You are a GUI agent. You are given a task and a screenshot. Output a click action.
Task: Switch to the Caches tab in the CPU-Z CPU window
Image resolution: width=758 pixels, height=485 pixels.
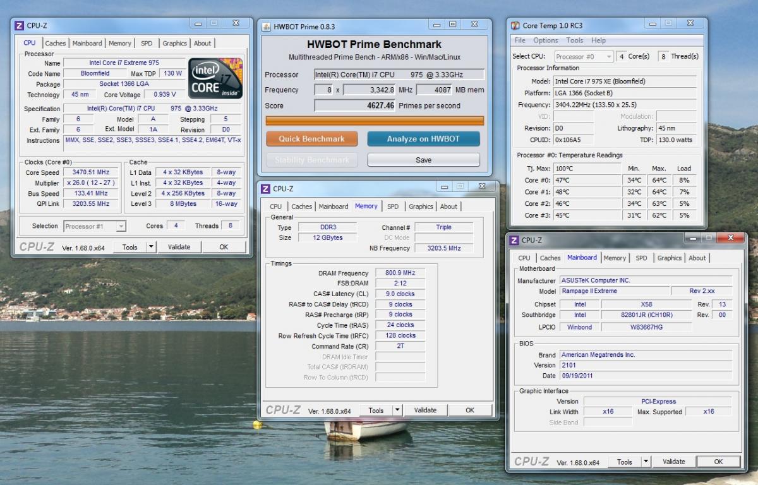(56, 44)
